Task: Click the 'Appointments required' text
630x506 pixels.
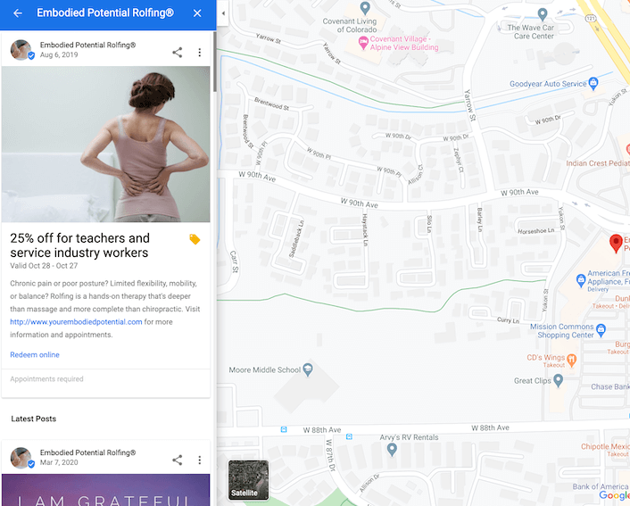Action: pos(46,379)
